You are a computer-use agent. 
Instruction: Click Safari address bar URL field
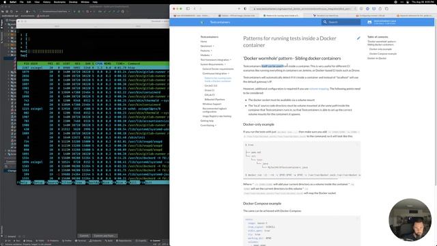[302, 9]
